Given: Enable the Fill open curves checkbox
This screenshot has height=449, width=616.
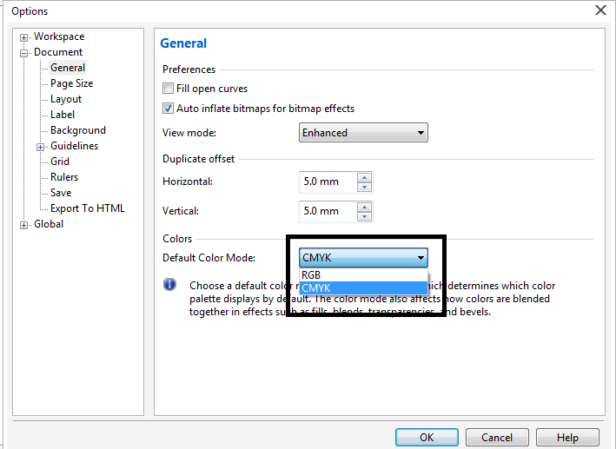Looking at the screenshot, I should (x=169, y=89).
